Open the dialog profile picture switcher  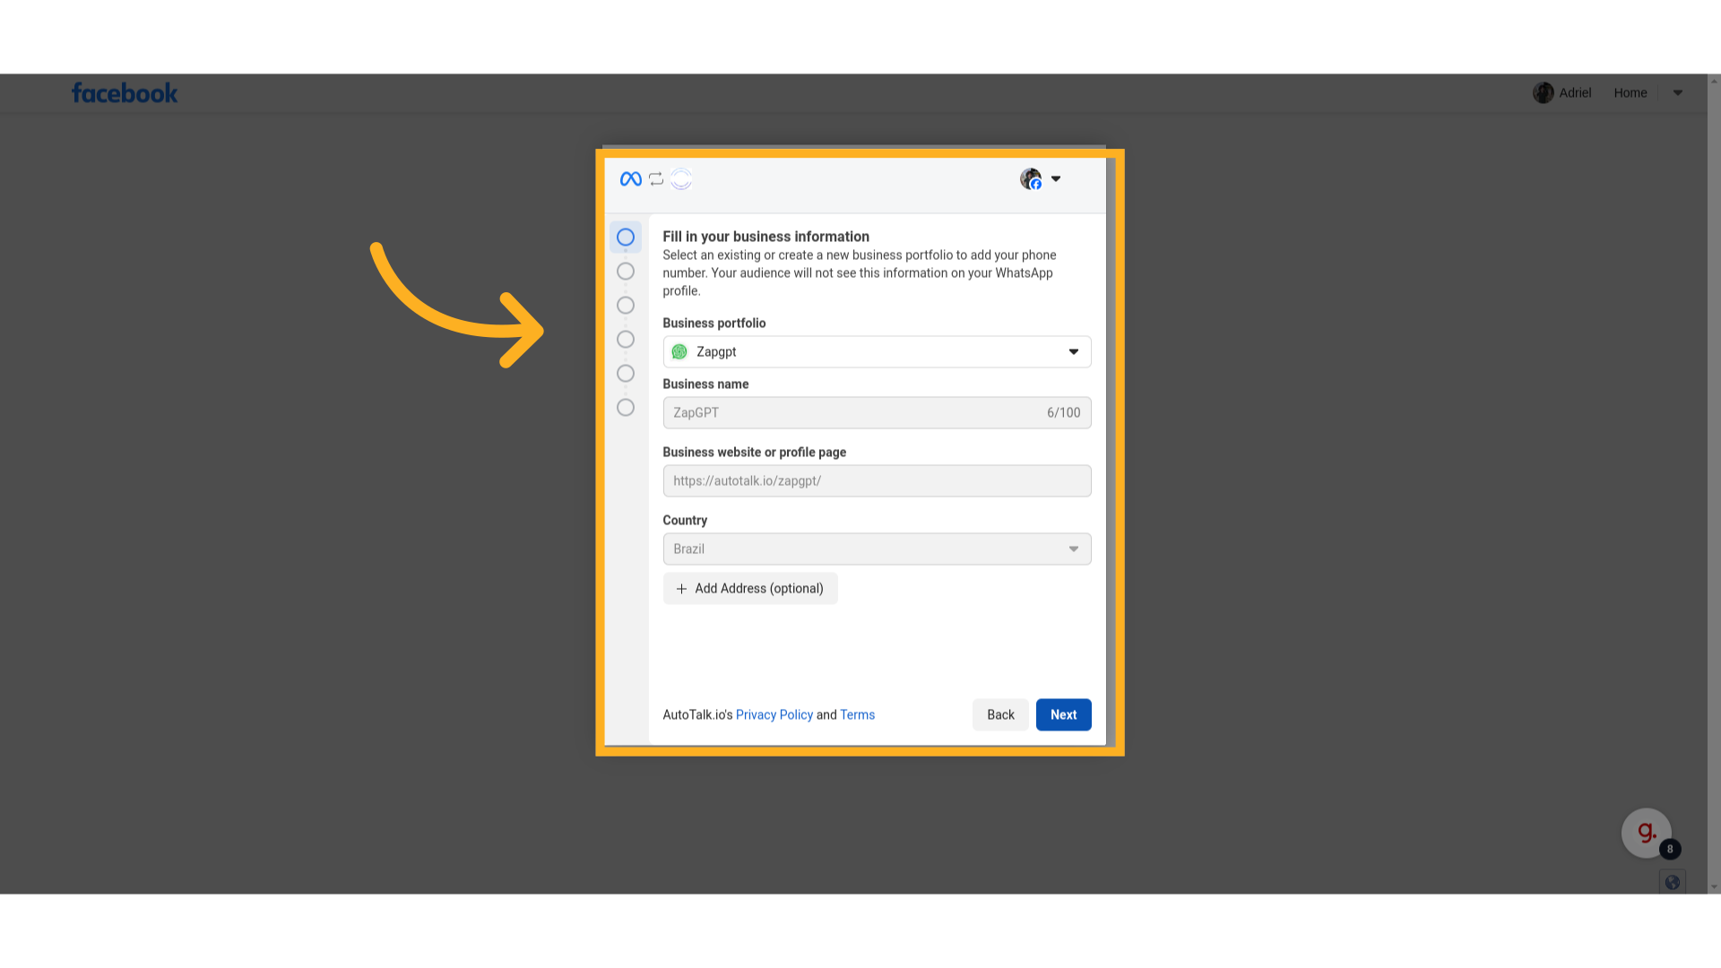pyautogui.click(x=1040, y=179)
